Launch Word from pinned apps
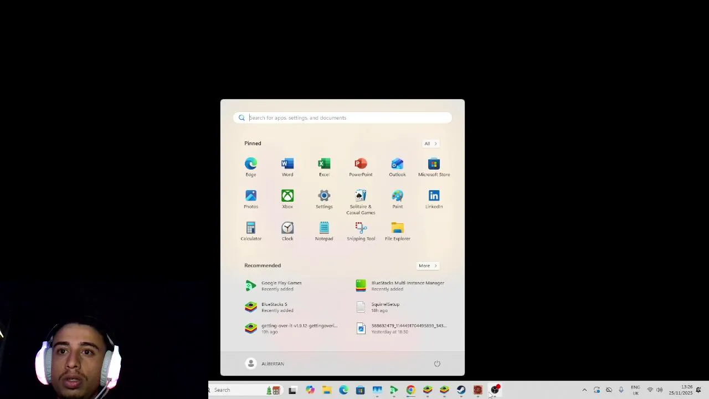The width and height of the screenshot is (709, 399). (287, 167)
